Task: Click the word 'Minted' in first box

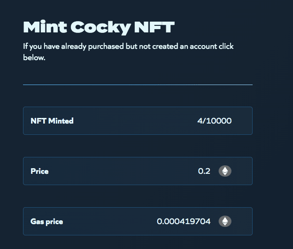Action: tap(61, 121)
